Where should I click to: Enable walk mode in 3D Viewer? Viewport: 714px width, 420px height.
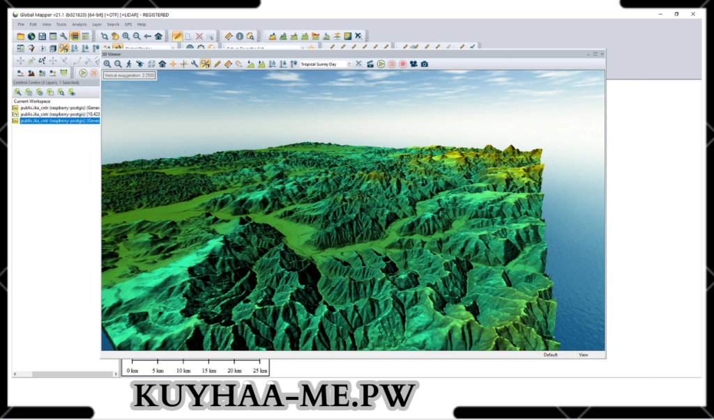tap(129, 64)
